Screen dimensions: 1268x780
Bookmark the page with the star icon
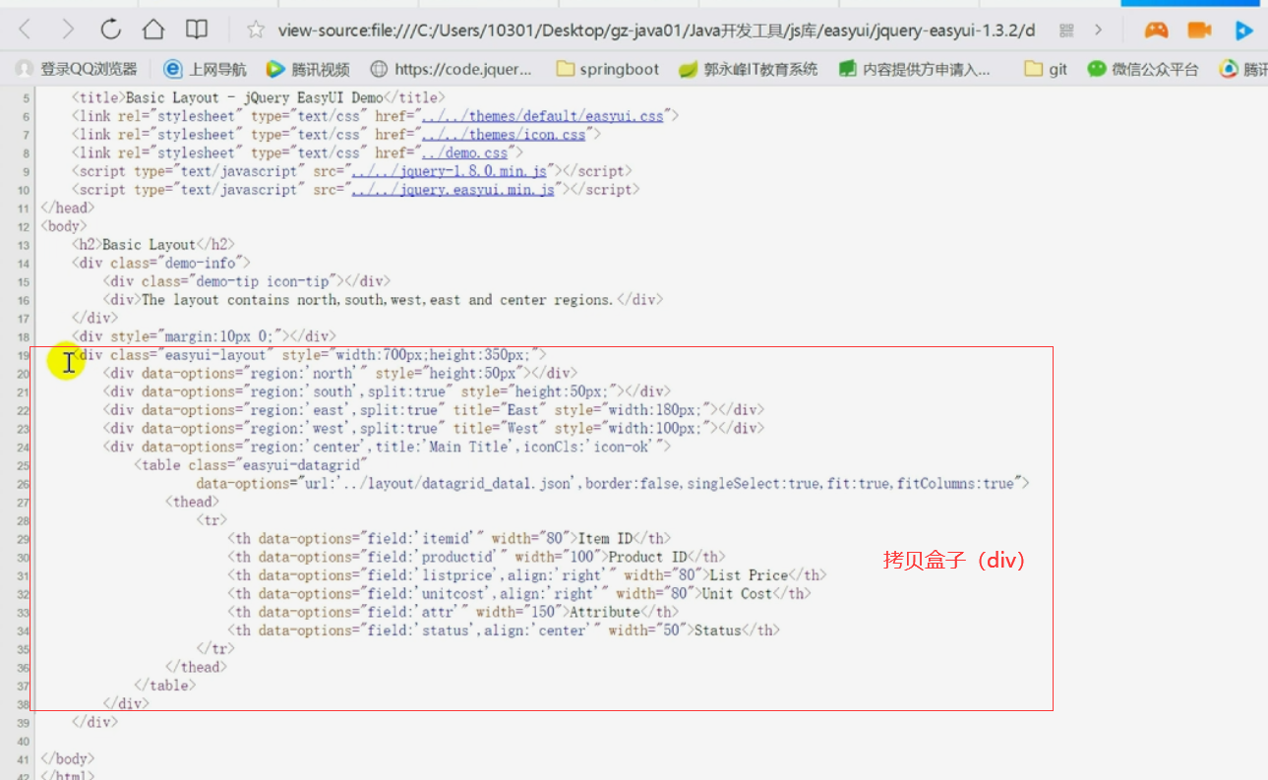click(x=256, y=30)
